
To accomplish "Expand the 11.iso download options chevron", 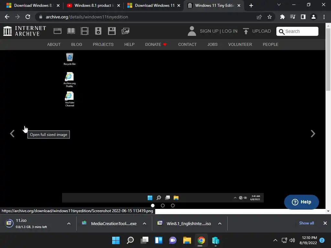I will [x=69, y=223].
